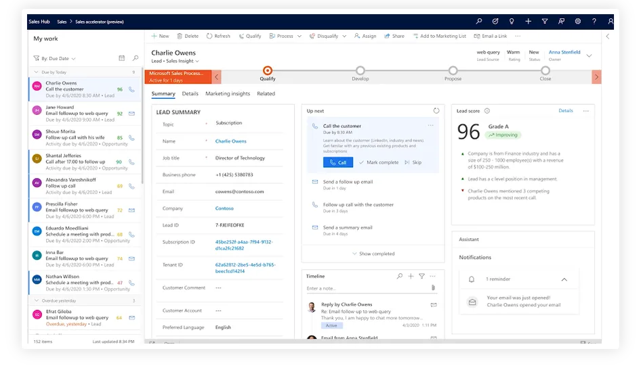This screenshot has width=641, height=372.
Task: Open the lightbulb assistant icon
Action: coord(512,21)
